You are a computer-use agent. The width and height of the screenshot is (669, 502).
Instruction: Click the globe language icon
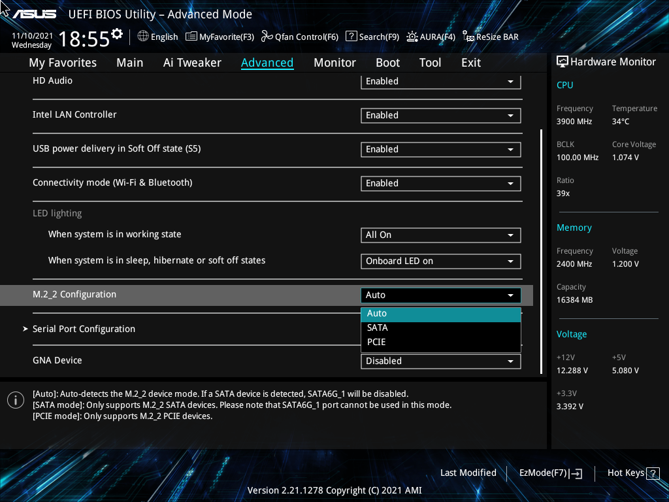coord(143,37)
